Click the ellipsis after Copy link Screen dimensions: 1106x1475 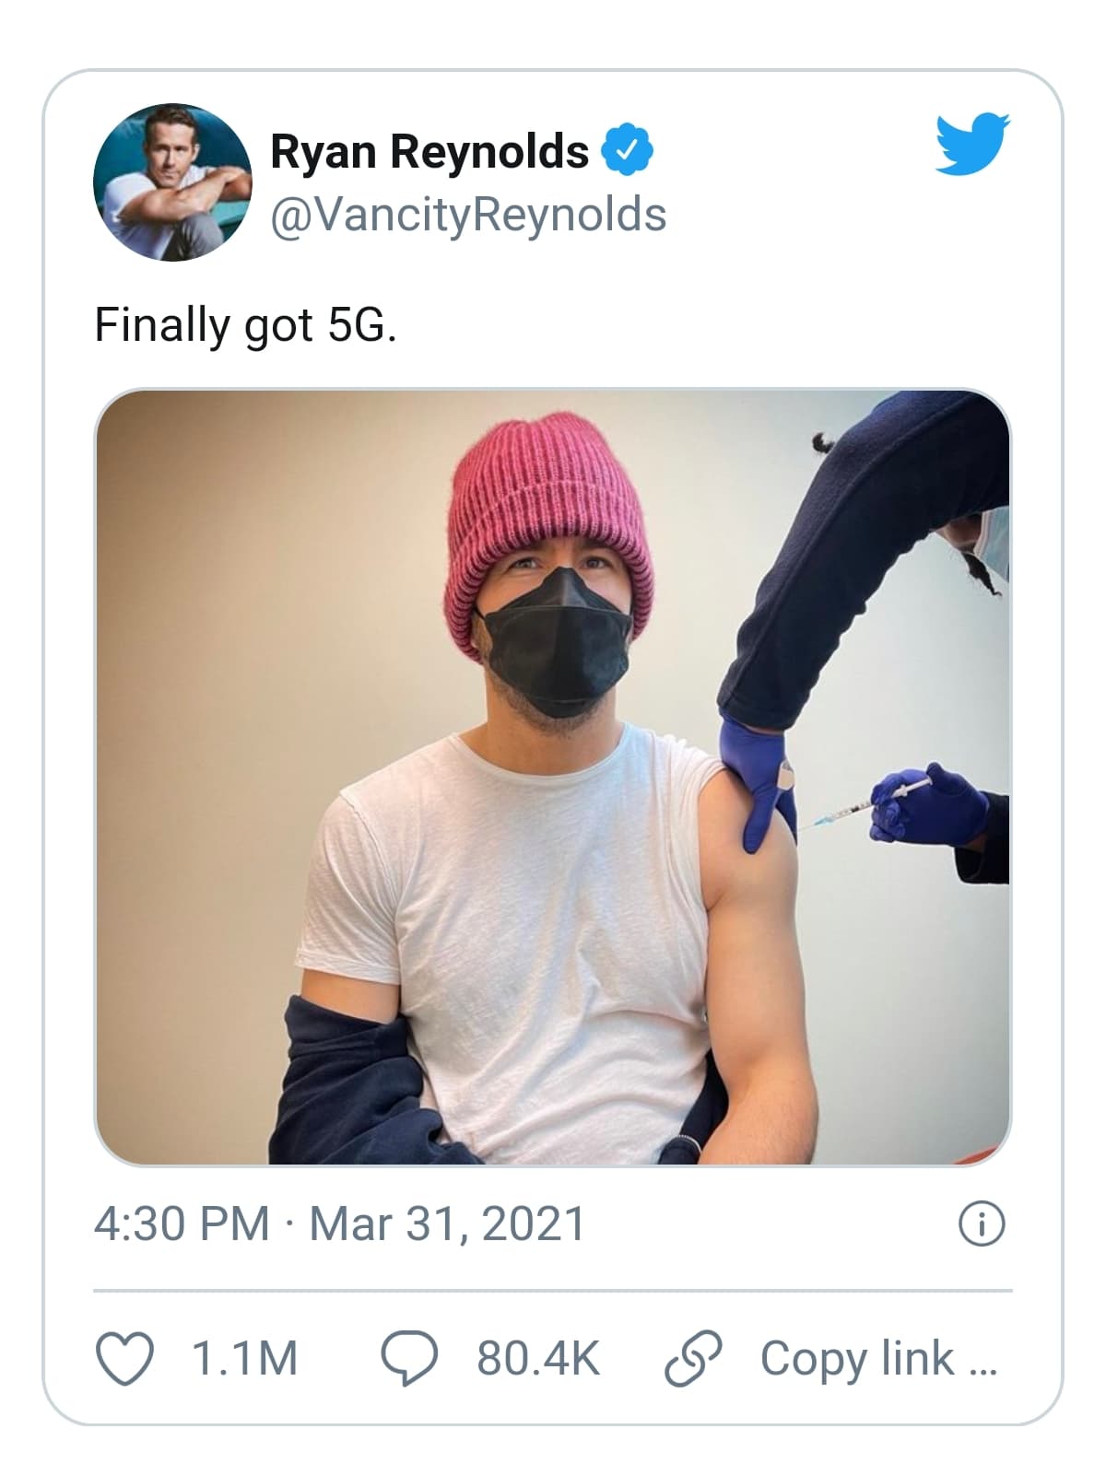(x=983, y=1364)
